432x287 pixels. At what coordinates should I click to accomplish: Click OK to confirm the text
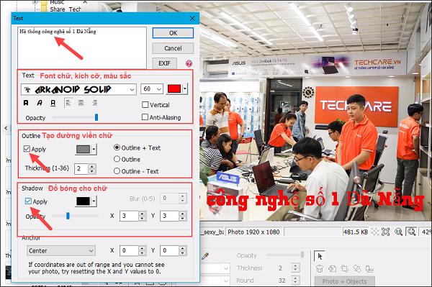[x=173, y=33]
